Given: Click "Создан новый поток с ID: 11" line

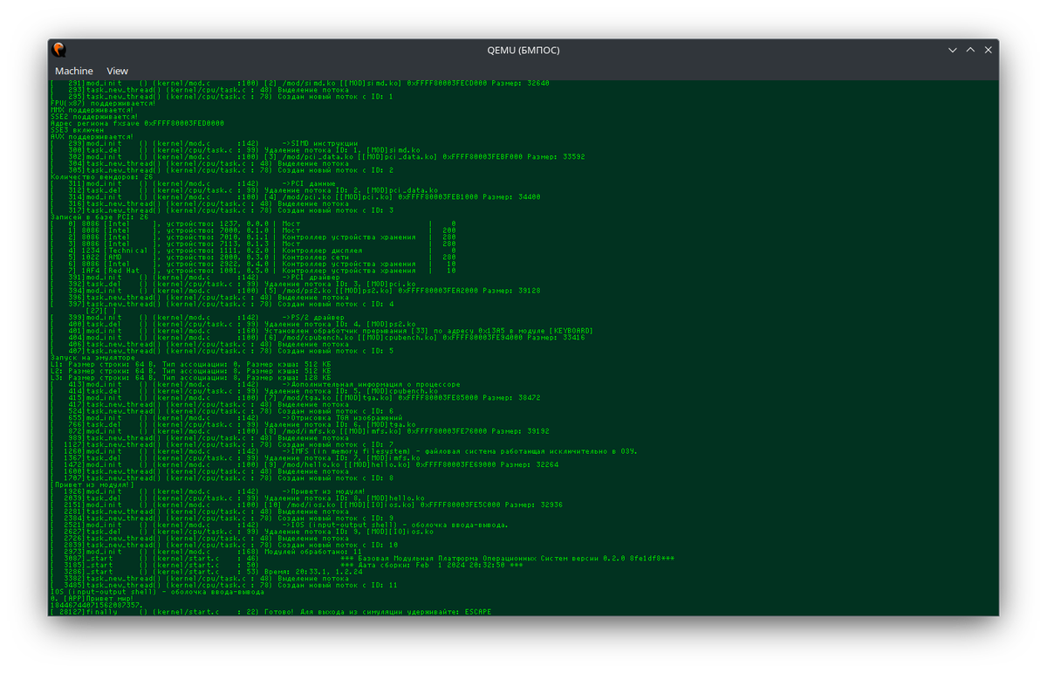Looking at the screenshot, I should pyautogui.click(x=223, y=585).
